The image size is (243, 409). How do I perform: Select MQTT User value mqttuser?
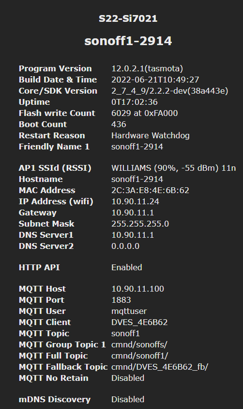[129, 311]
